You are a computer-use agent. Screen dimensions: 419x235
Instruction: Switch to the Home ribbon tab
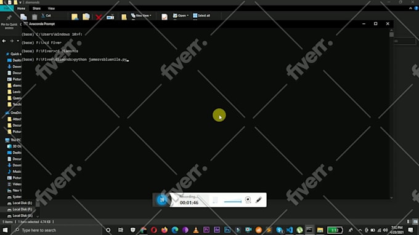tap(21, 9)
